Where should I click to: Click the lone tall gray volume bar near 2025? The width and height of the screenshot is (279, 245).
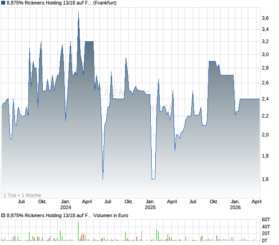click(142, 236)
